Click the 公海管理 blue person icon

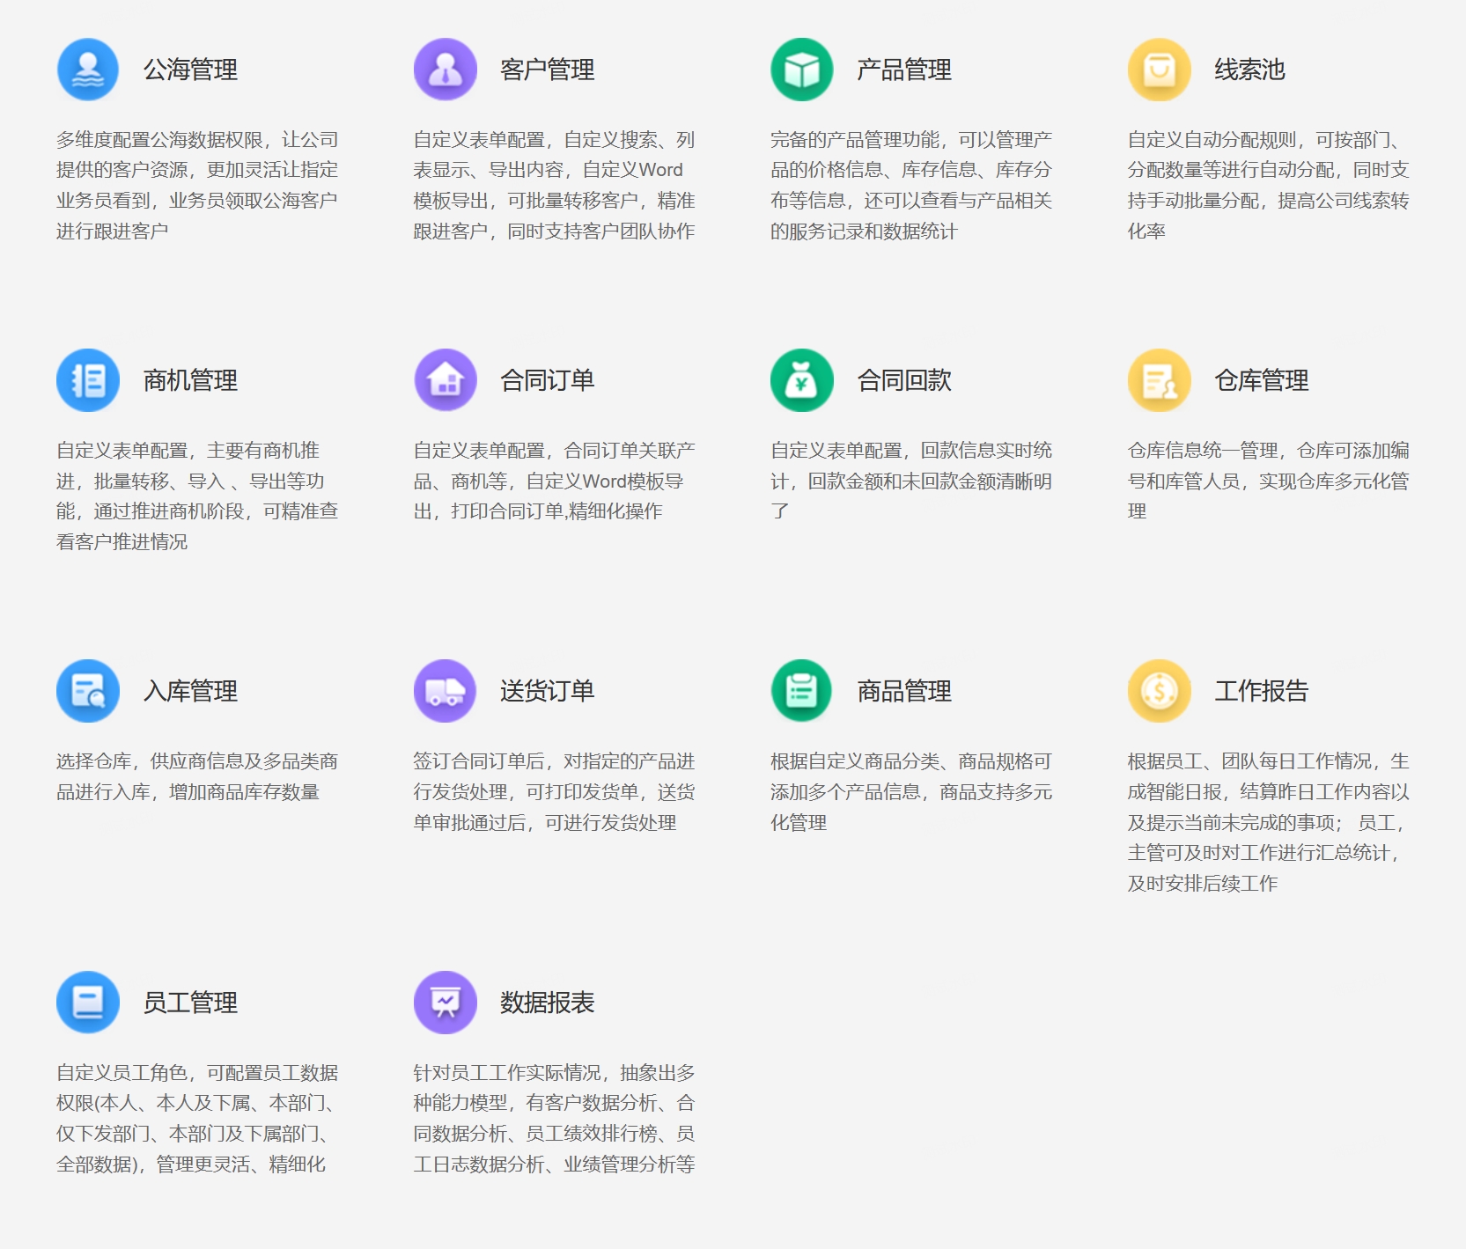tap(87, 70)
